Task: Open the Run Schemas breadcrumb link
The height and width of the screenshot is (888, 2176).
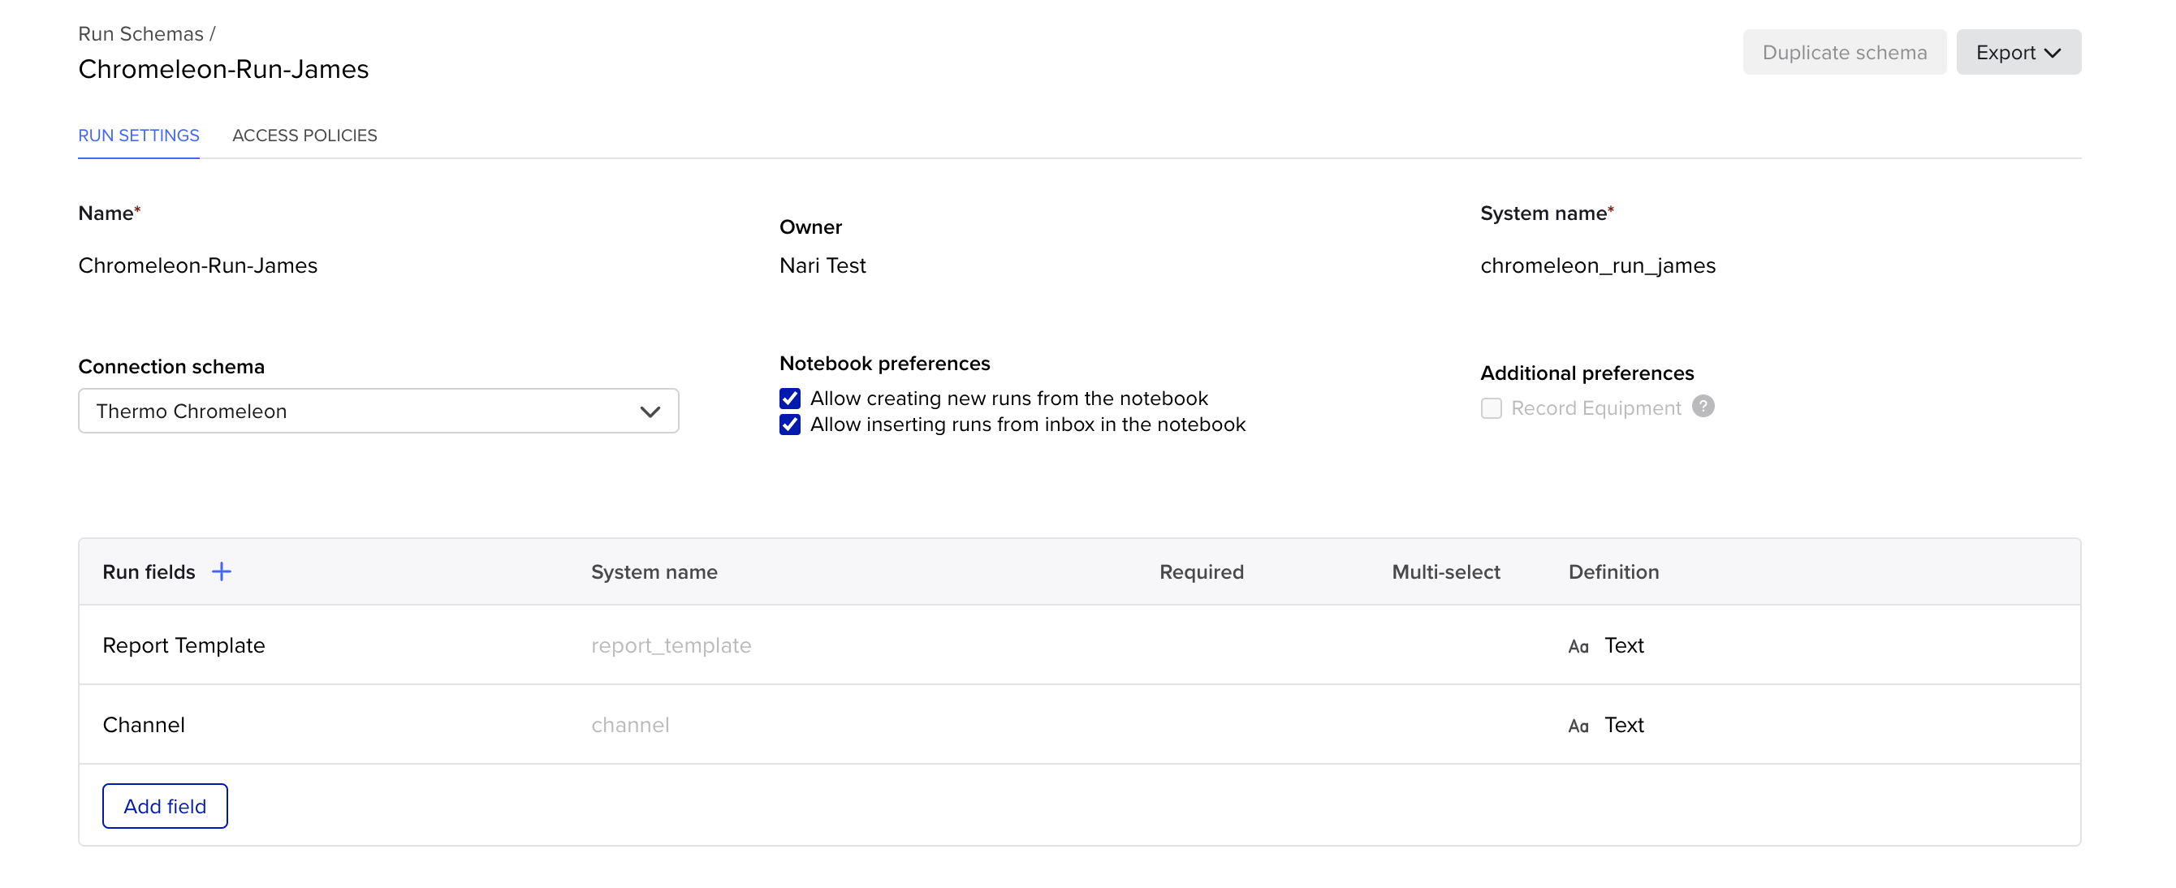Action: pos(140,34)
